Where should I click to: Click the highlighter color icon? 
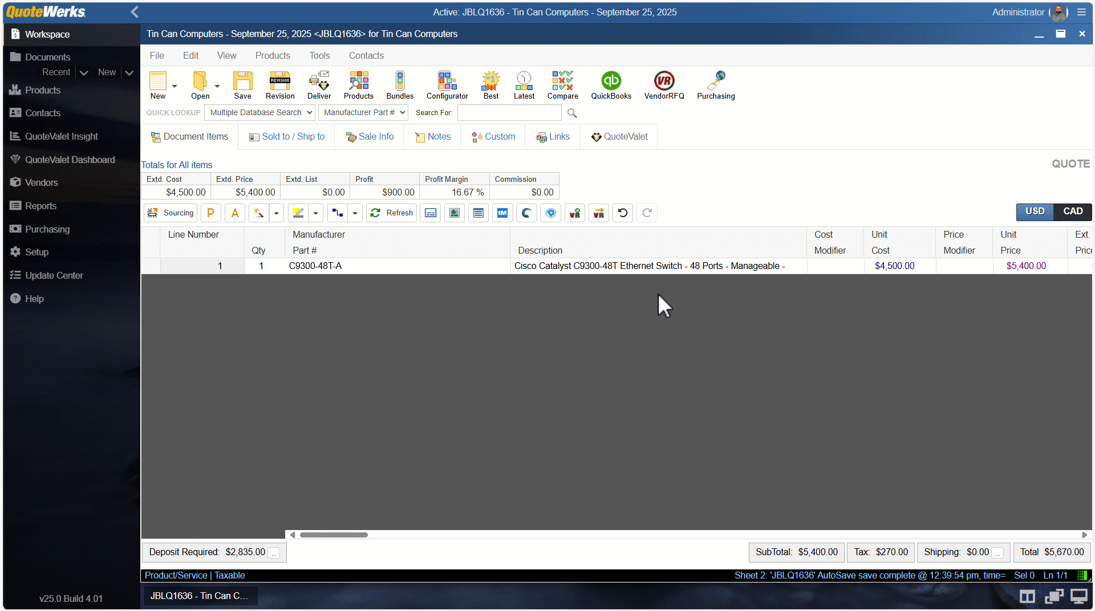(x=298, y=213)
